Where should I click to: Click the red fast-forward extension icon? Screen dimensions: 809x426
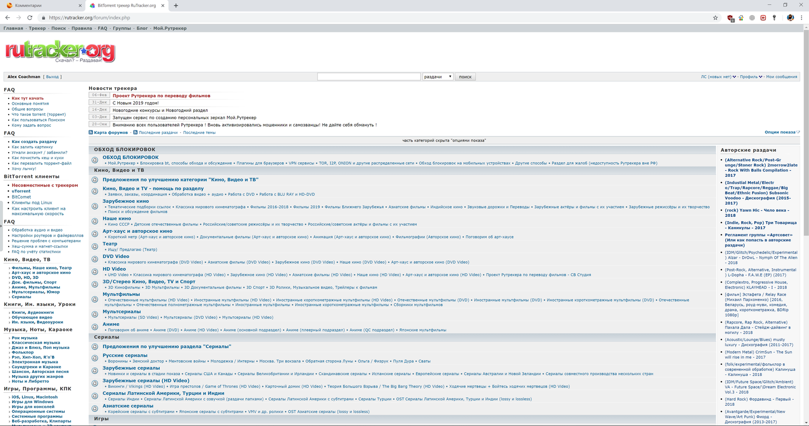(x=763, y=18)
